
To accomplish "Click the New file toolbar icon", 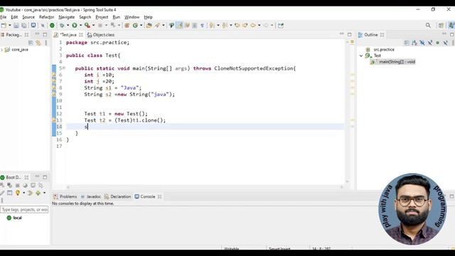I will (x=4, y=26).
